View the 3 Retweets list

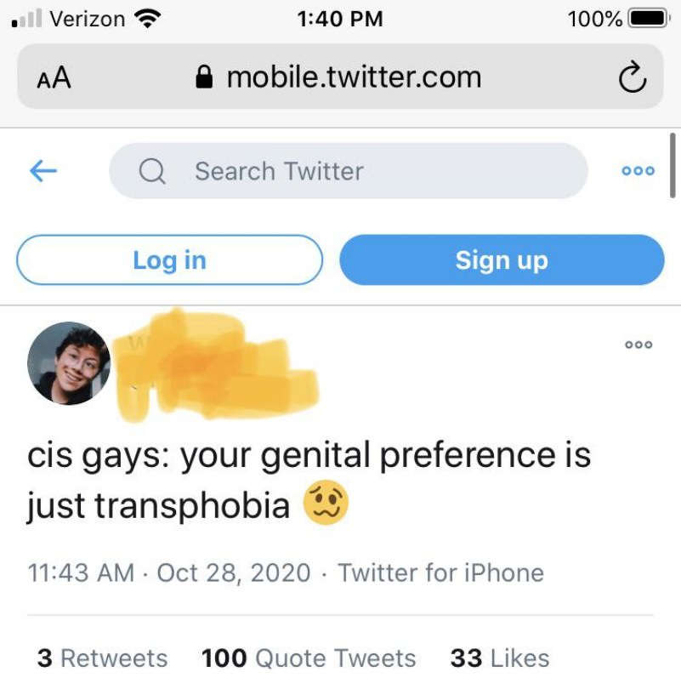(103, 658)
